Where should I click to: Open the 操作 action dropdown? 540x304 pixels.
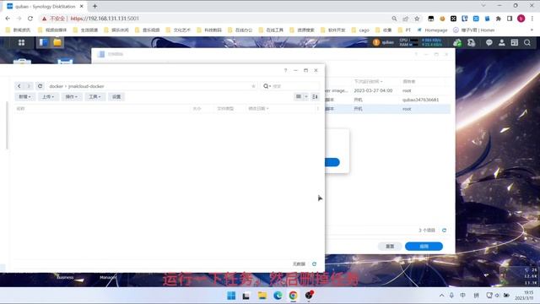pyautogui.click(x=71, y=97)
